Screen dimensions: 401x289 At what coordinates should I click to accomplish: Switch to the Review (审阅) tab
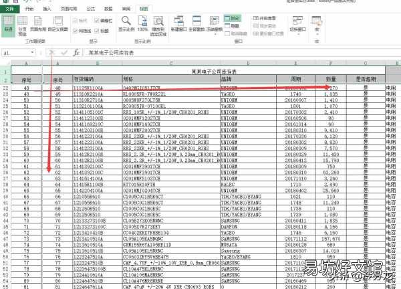[126, 9]
